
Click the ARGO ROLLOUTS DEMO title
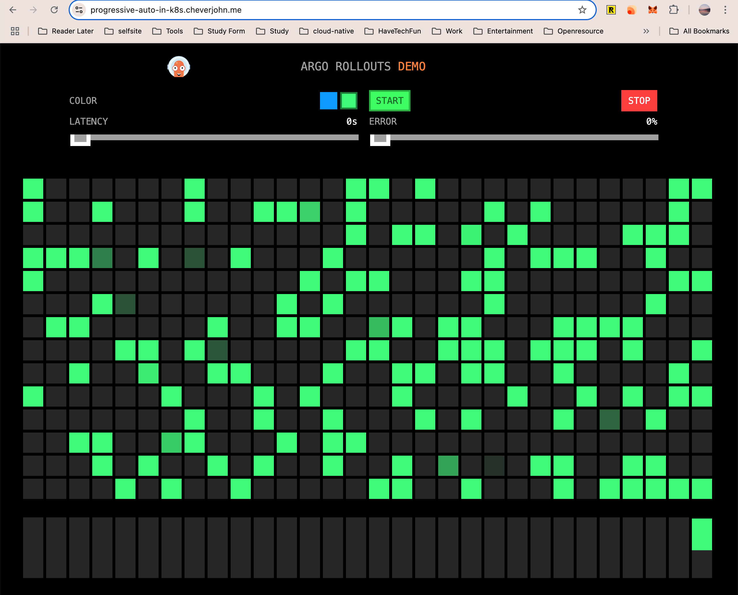click(363, 66)
